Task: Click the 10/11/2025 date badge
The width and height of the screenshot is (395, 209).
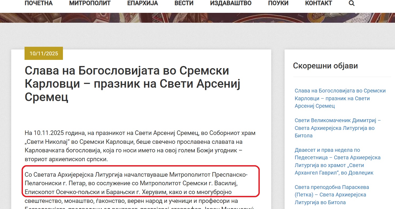Action: 44,53
